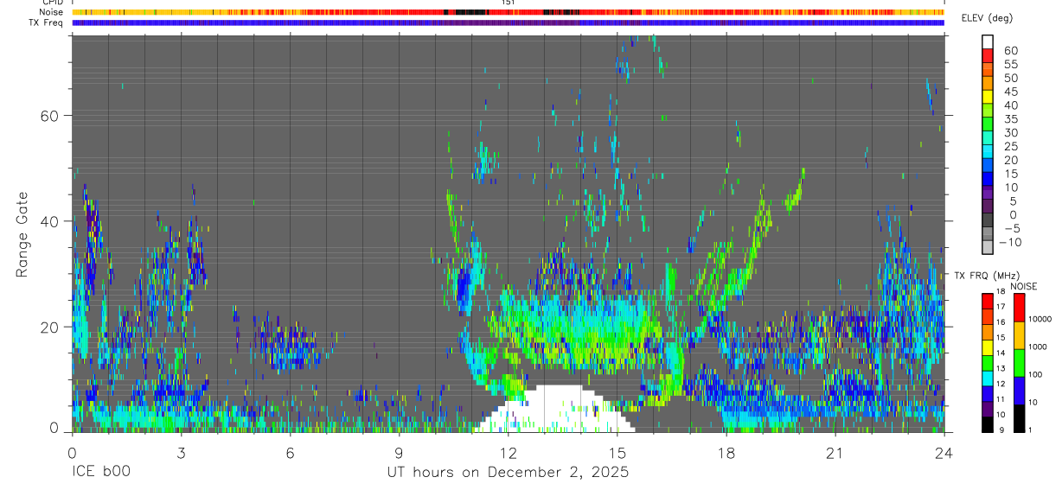Click the "5" value on the ELEV scale
Screen dimensions: 1062x490
click(1013, 201)
